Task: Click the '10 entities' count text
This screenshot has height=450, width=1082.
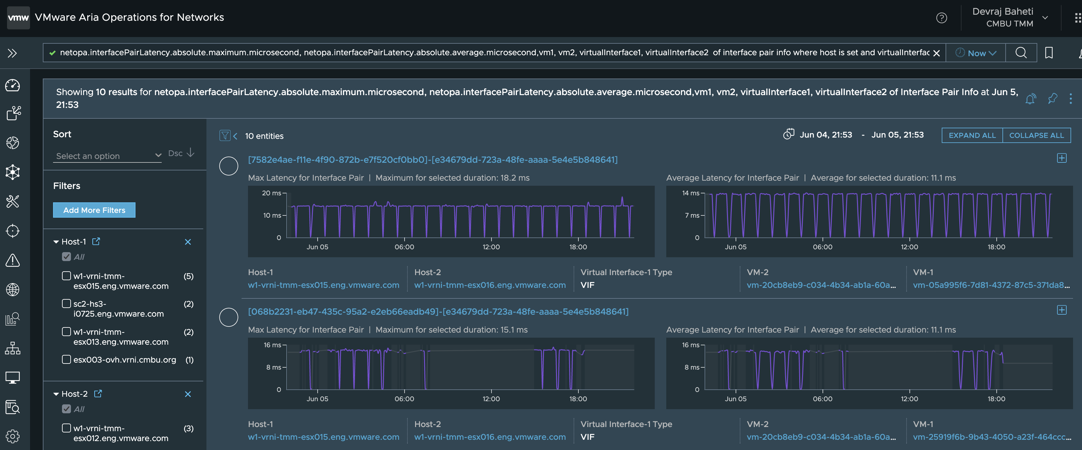Action: (x=264, y=136)
